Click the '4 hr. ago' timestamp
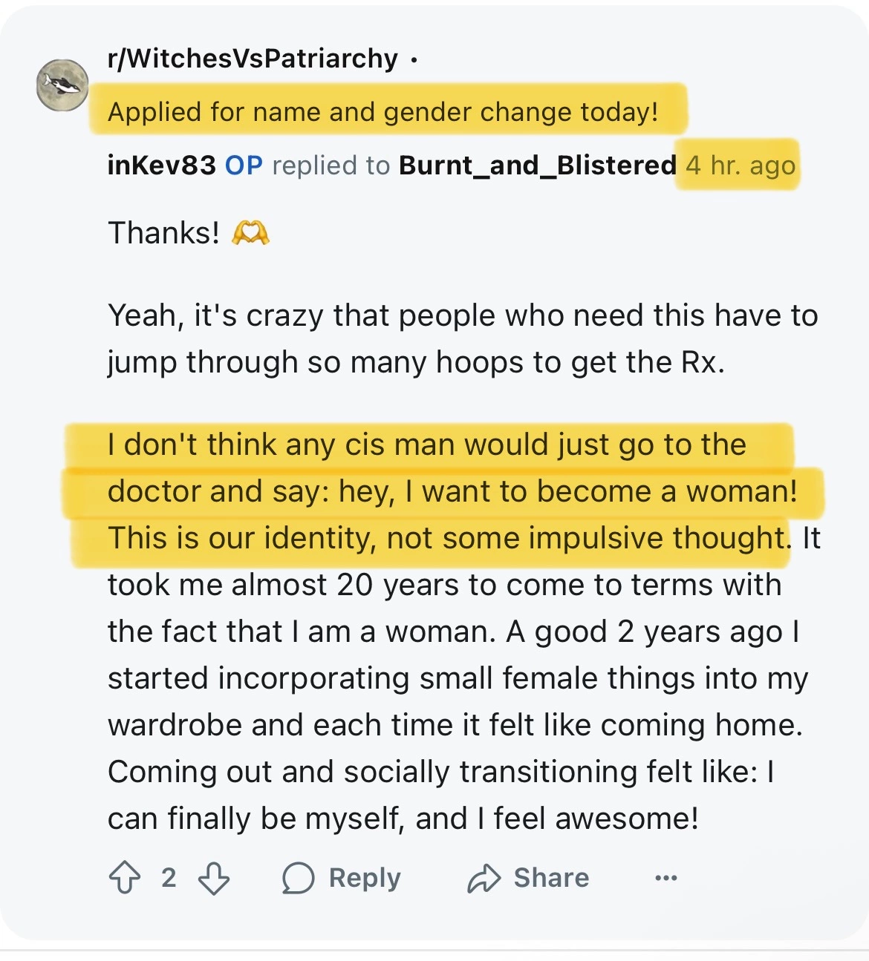This screenshot has height=961, width=869. coord(740,165)
